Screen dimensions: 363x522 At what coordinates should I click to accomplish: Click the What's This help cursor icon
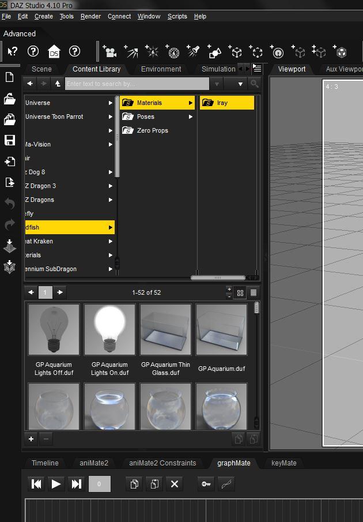12,51
